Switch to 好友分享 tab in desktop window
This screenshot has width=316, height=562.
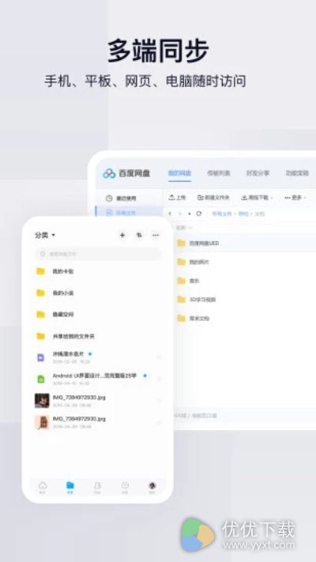coord(258,173)
